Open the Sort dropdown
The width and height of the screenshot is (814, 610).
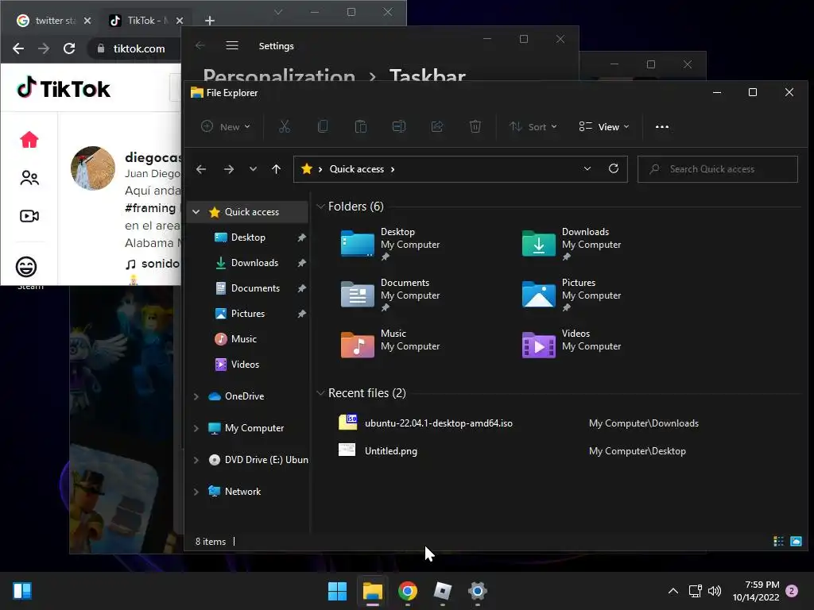[x=533, y=126]
